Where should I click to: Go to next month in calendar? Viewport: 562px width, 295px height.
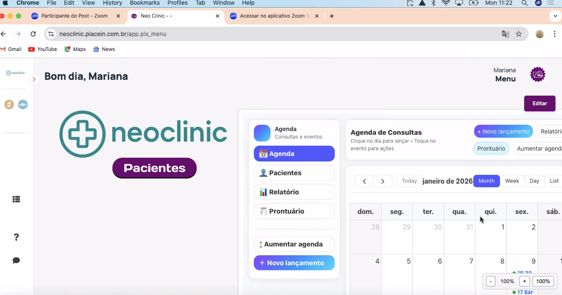click(x=383, y=181)
